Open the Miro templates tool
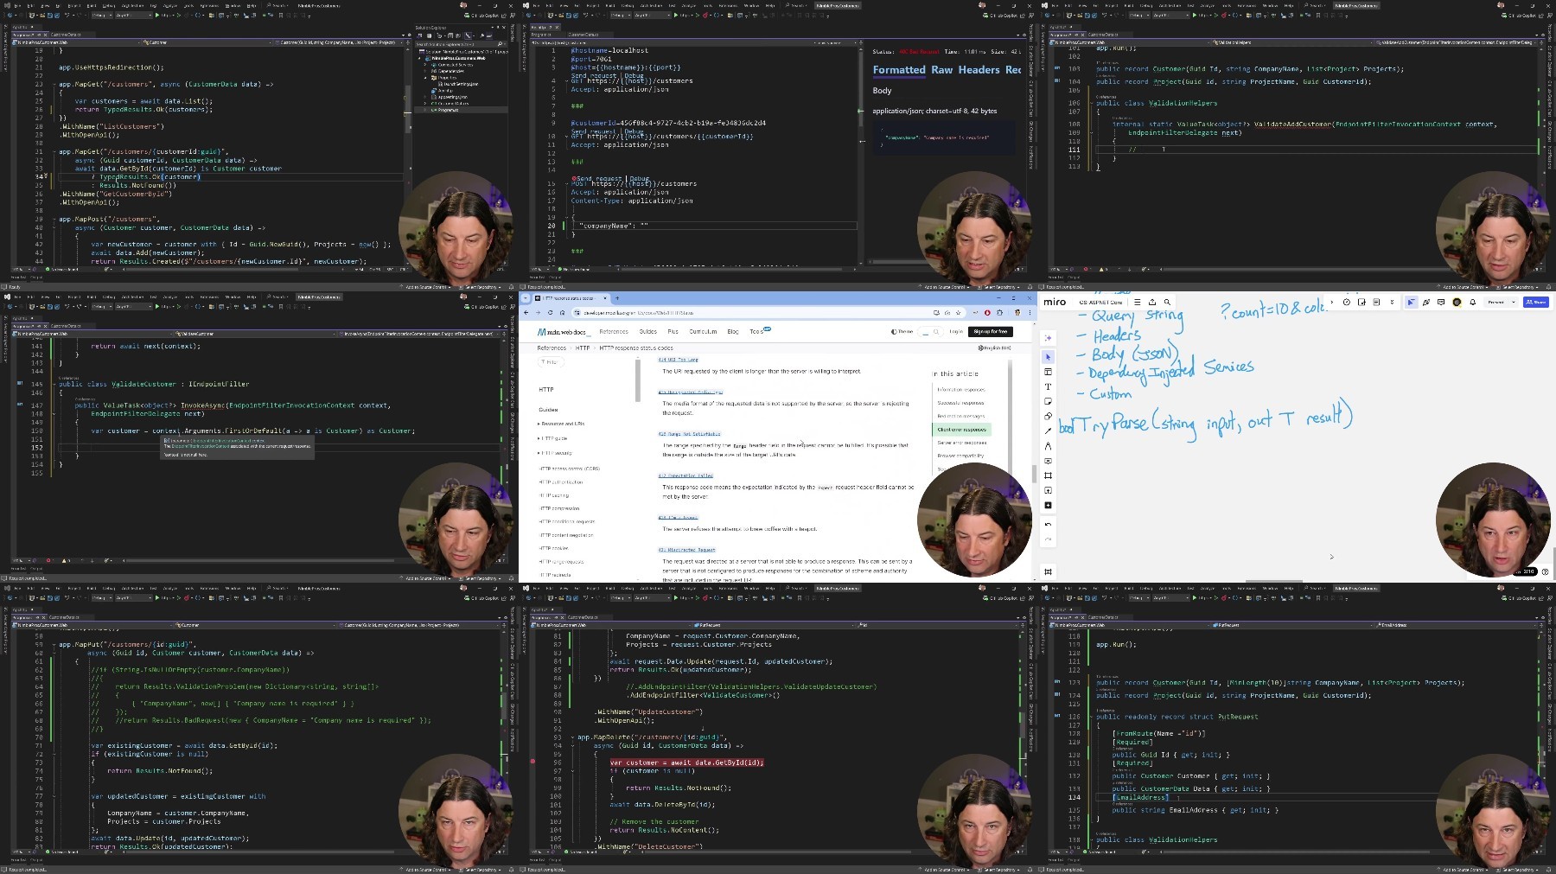1556x874 pixels. 1049,372
